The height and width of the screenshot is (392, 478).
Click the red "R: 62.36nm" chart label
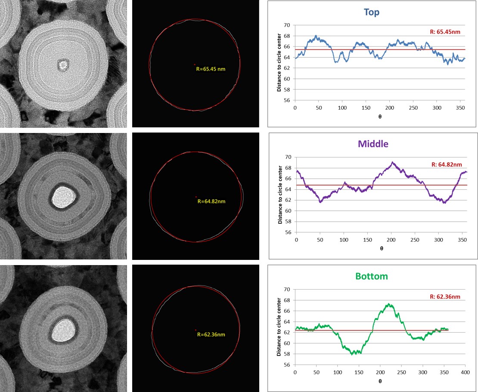(x=446, y=297)
